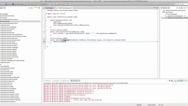Open the External Tools dropdown arrow
This screenshot has width=188, height=106.
click(x=23, y=4)
